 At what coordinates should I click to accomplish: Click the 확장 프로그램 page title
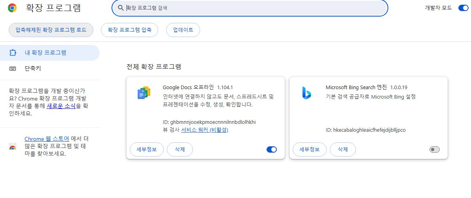(53, 8)
